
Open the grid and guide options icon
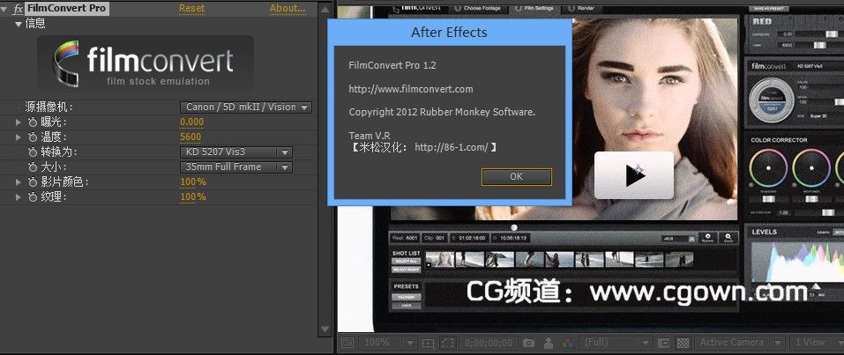pyautogui.click(x=428, y=343)
